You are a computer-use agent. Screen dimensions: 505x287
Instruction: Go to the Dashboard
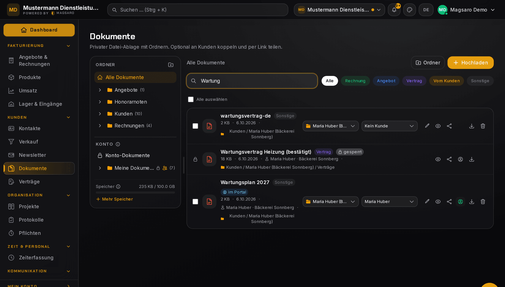click(x=39, y=30)
